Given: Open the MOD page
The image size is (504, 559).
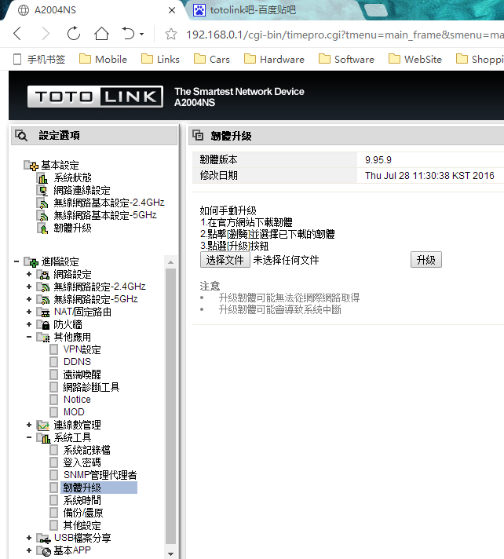Looking at the screenshot, I should [x=74, y=412].
